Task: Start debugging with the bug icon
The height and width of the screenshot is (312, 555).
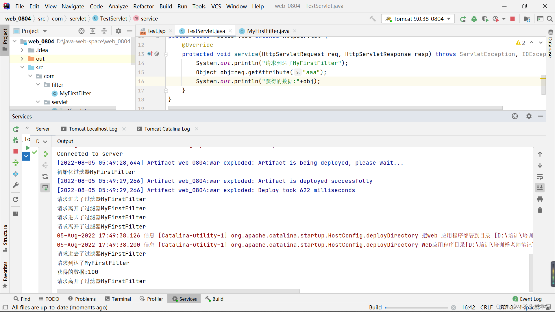Action: 474,19
